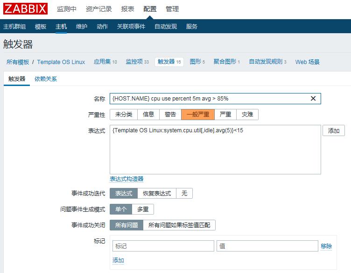351x273 pixels.
Task: Switch to the 触发器 form tab
Action: point(17,79)
